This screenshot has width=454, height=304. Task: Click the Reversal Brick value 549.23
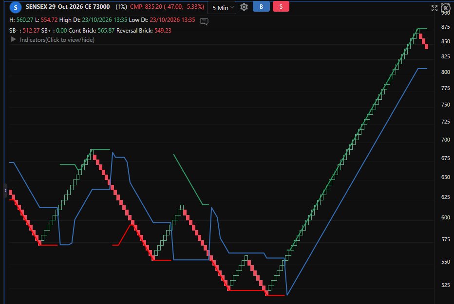(163, 30)
